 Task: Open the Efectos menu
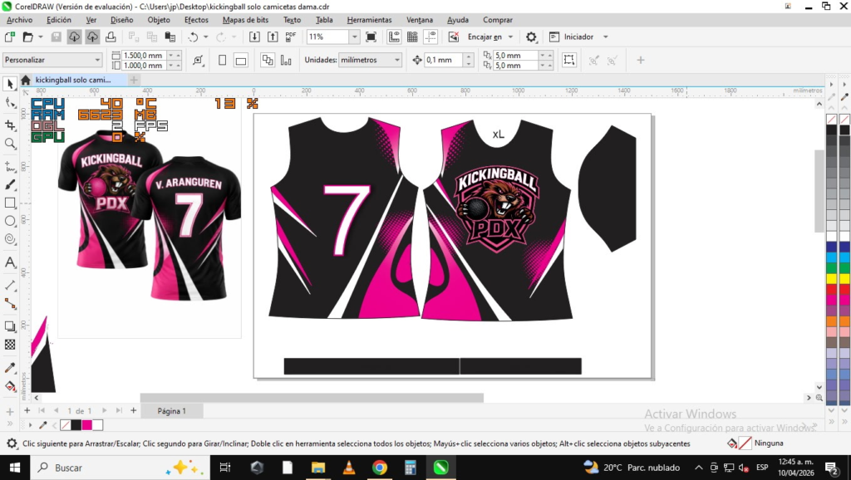coord(196,20)
